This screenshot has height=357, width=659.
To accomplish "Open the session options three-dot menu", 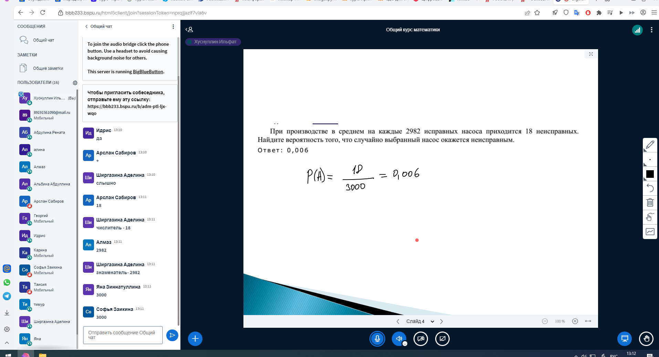I will coord(651,30).
